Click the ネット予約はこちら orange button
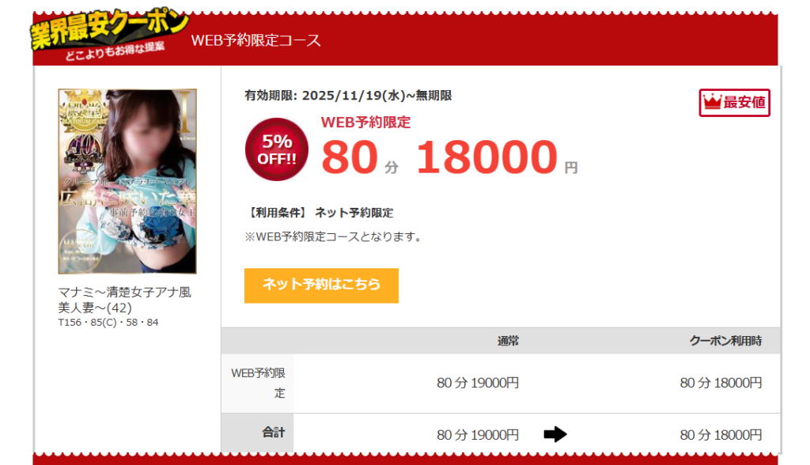The image size is (810, 465). (x=321, y=285)
